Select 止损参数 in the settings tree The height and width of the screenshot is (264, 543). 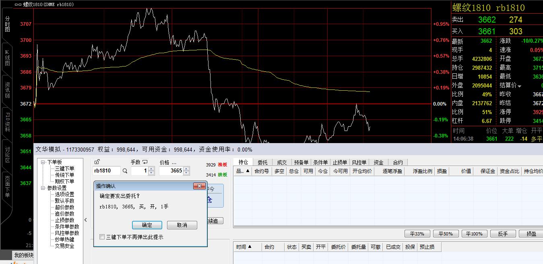pos(64,220)
